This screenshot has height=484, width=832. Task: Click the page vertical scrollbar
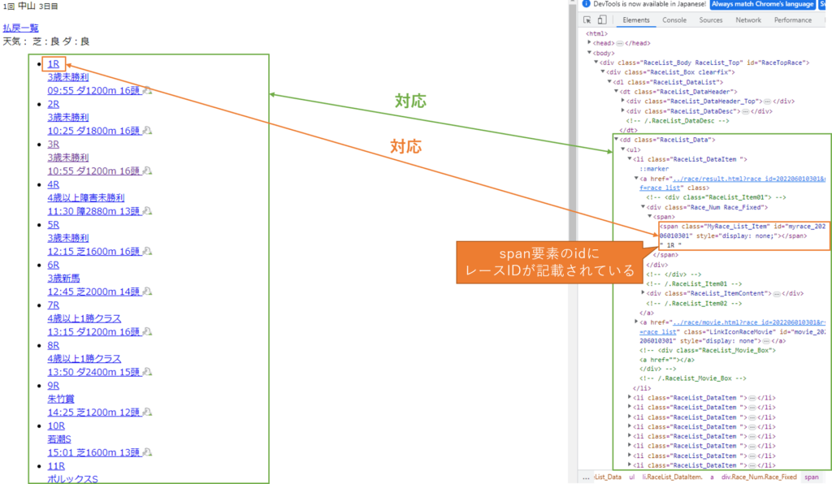coord(572,122)
